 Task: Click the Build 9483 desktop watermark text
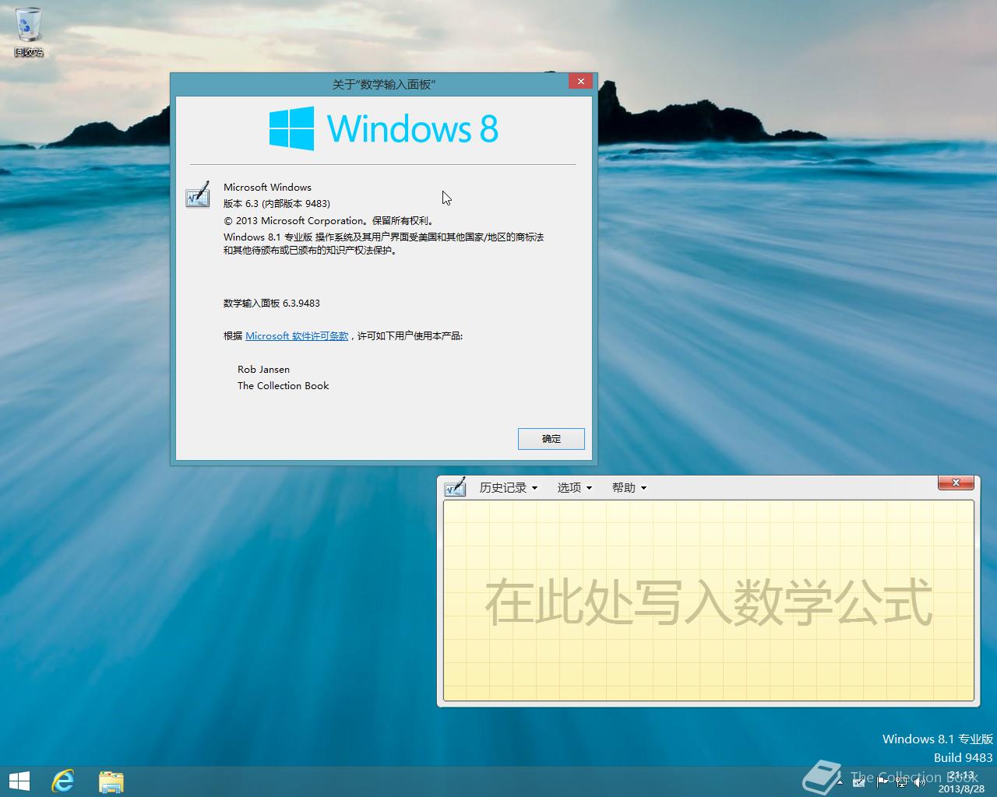pyautogui.click(x=963, y=757)
